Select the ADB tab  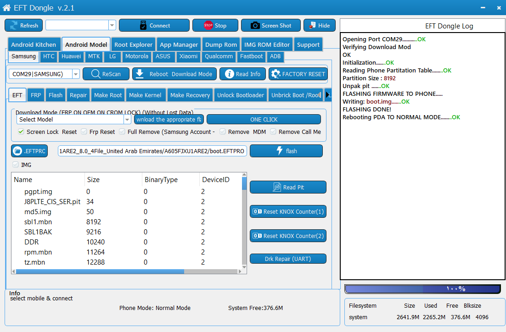coord(275,56)
